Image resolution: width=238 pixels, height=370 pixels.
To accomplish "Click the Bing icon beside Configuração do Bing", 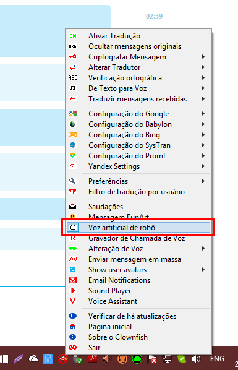I will [73, 135].
